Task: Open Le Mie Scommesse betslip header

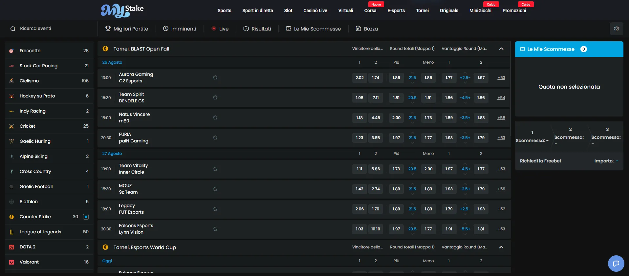Action: tap(569, 49)
